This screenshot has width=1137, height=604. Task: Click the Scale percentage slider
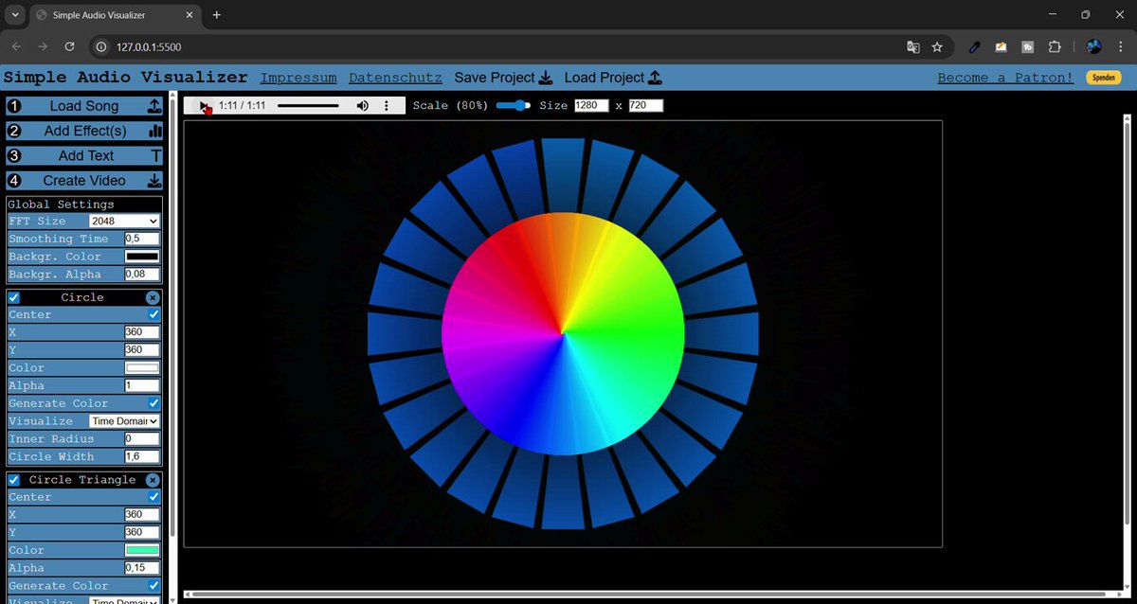tap(514, 105)
